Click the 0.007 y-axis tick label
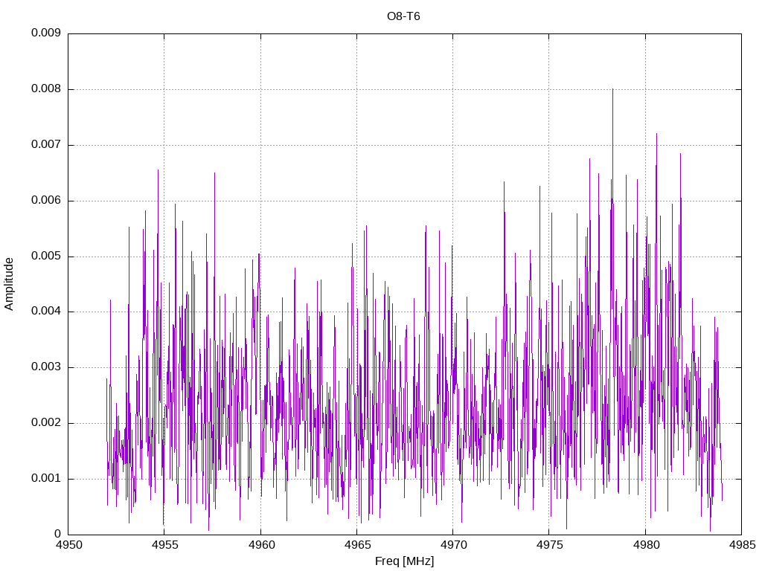 (46, 144)
